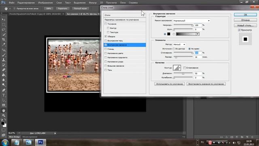Image resolution: width=259 pixels, height=146 pixels.
Task: Toggle Прокрутка во всех окнах checkbox
Action: coord(15,9)
